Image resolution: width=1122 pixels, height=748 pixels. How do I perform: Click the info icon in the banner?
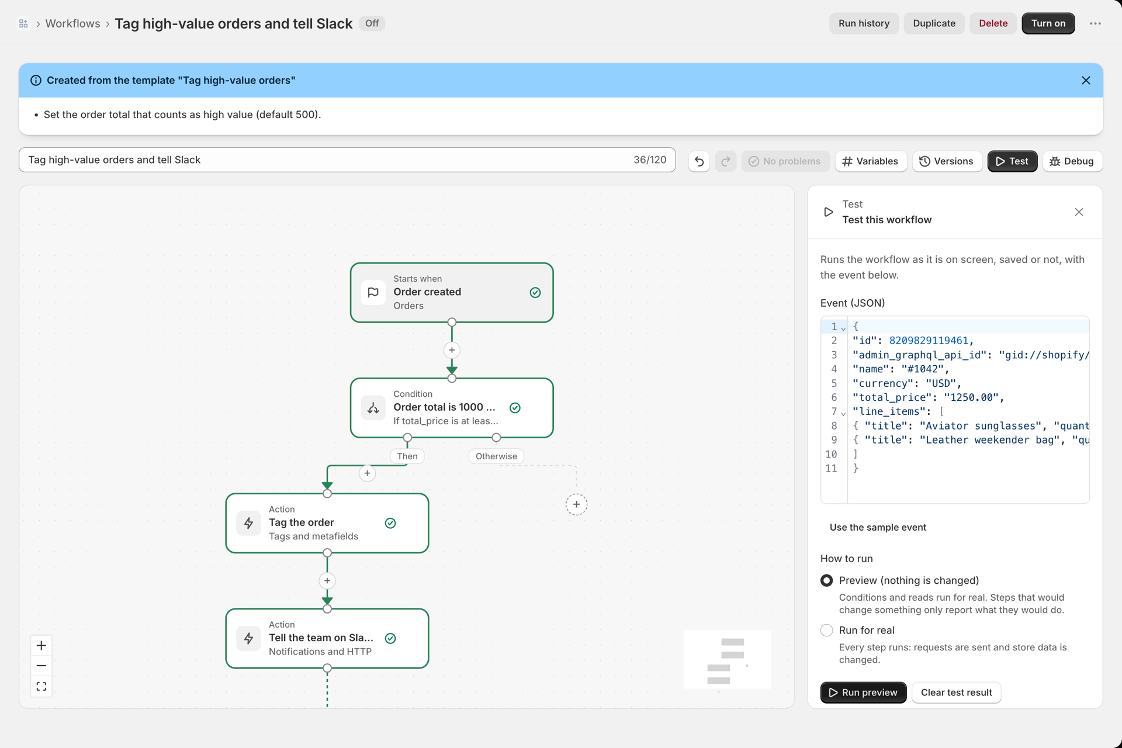36,80
